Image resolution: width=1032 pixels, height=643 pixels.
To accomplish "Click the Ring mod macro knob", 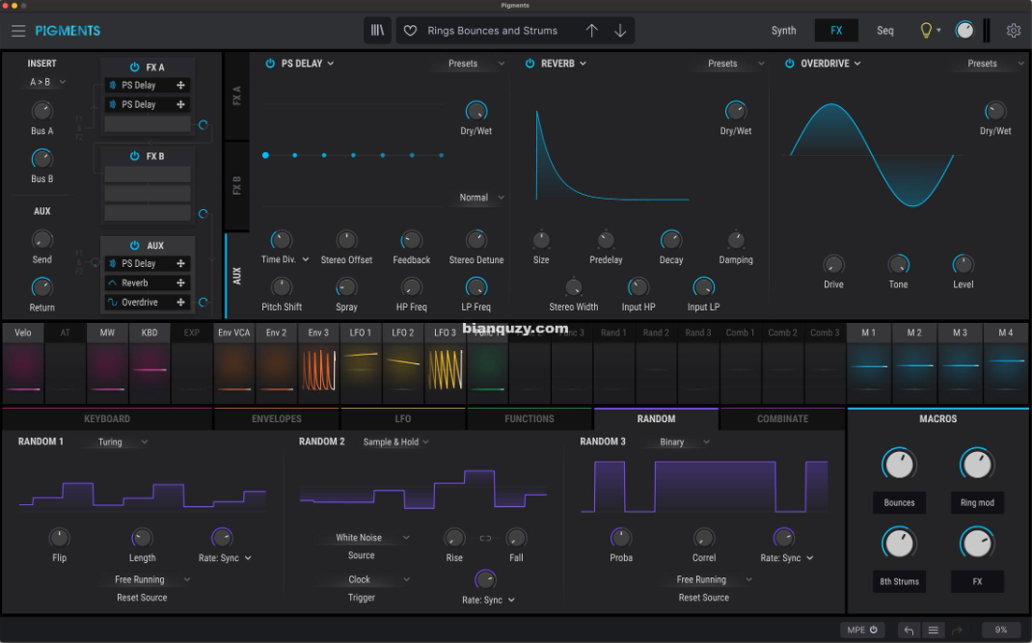I will pyautogui.click(x=977, y=464).
